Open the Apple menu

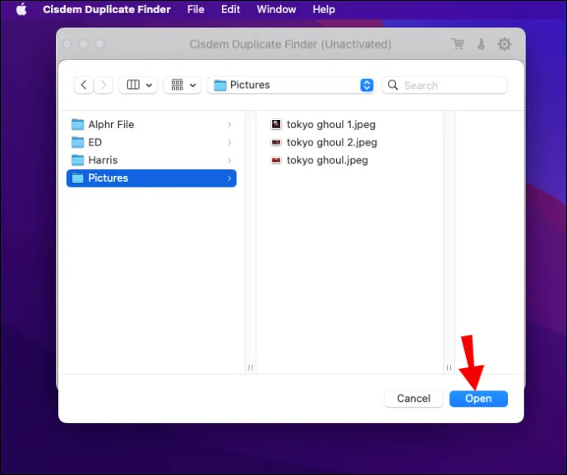pyautogui.click(x=21, y=9)
